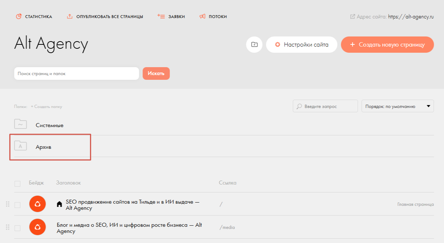Click the publish upload icon beside Опубликовать все страницы
444x243 pixels.
pos(70,17)
